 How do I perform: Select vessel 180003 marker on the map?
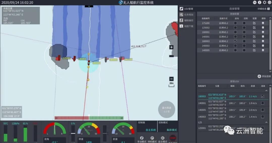[x=89, y=62]
